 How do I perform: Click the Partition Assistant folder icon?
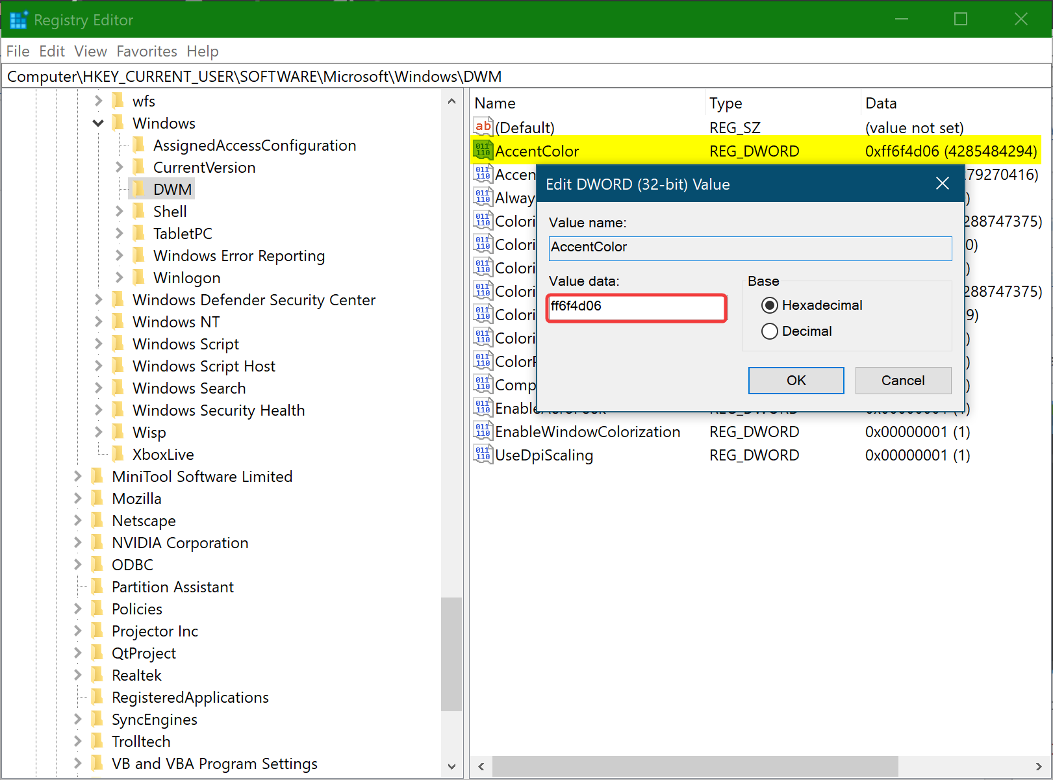[97, 586]
